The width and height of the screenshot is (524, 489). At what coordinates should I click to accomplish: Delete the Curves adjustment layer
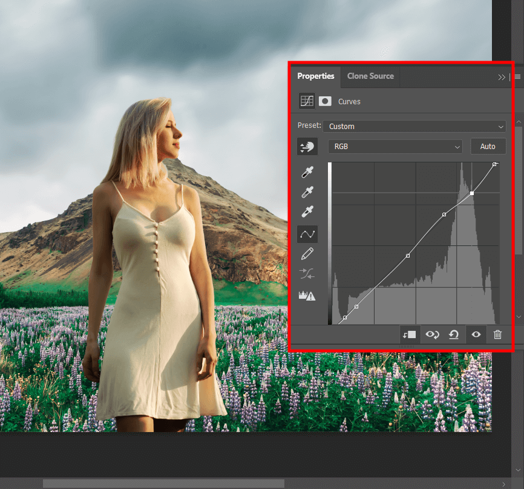pyautogui.click(x=497, y=334)
